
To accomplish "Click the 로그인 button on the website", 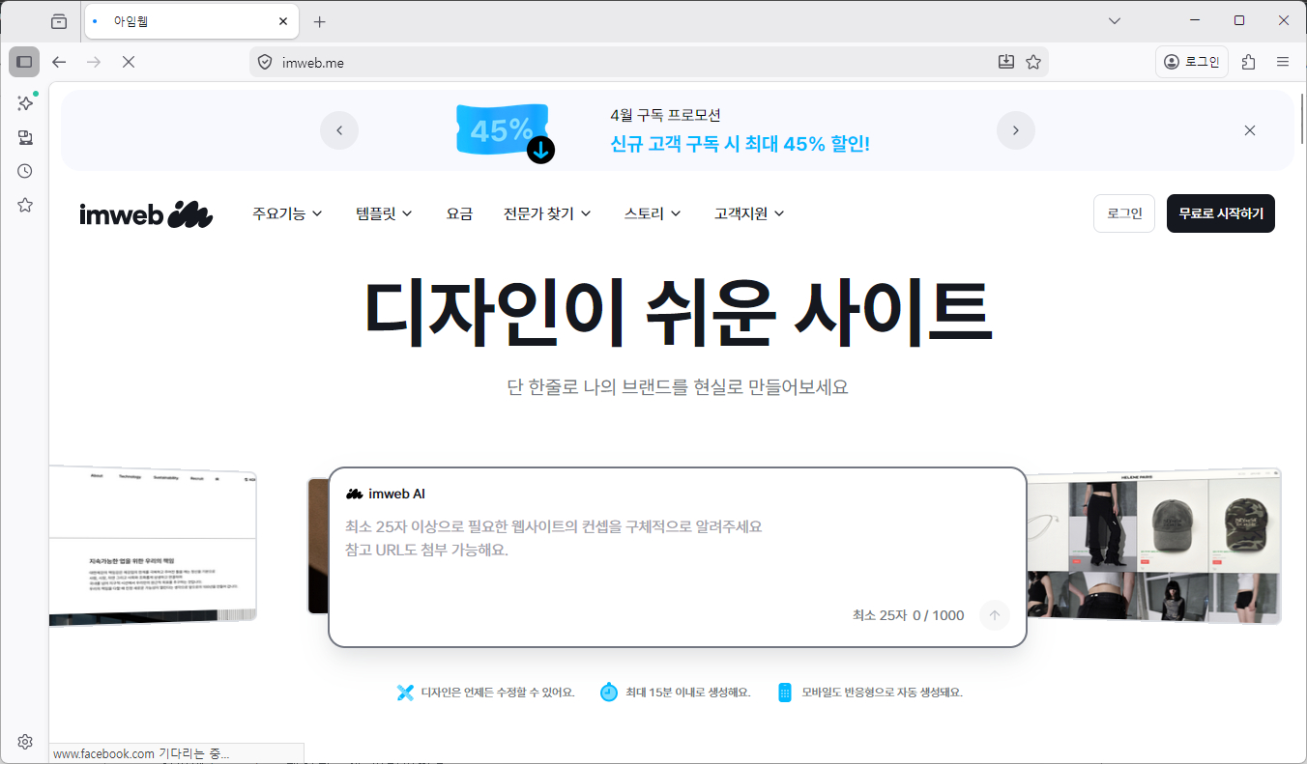I will [x=1123, y=213].
